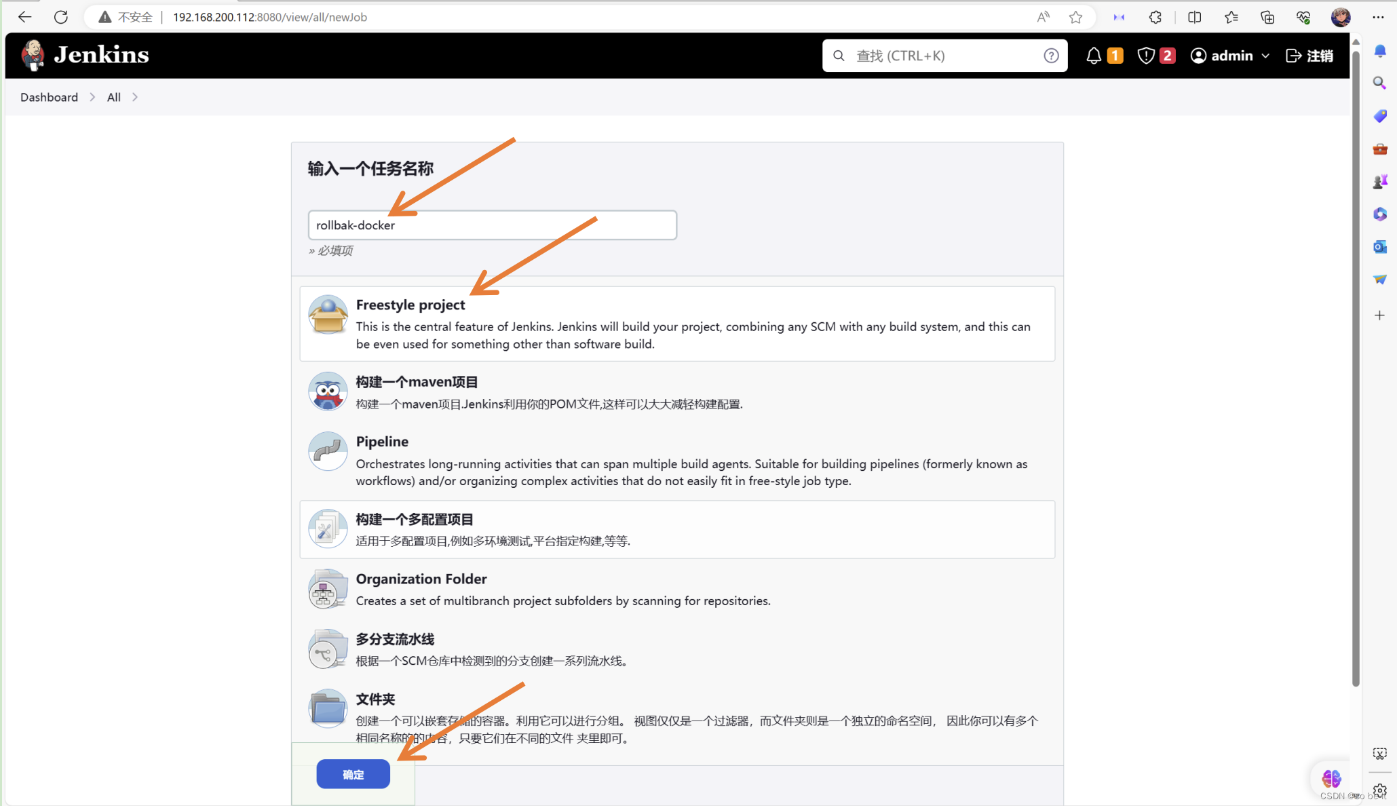Click the read aloud icon in address bar
The image size is (1397, 806).
[x=1043, y=17]
